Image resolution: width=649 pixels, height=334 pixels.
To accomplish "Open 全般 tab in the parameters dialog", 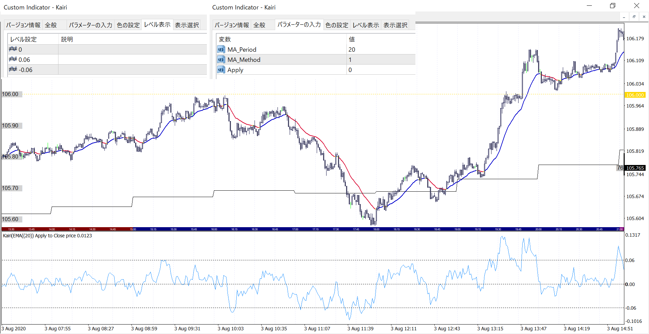I will click(x=259, y=25).
